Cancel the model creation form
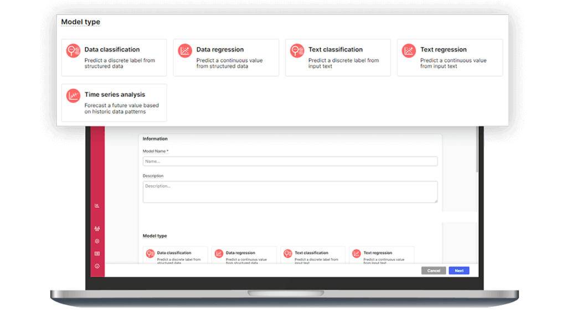The width and height of the screenshot is (567, 319). (x=433, y=270)
